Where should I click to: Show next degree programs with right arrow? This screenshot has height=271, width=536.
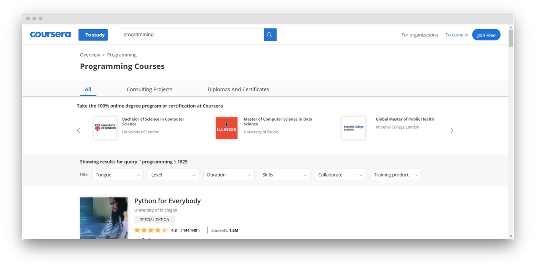452,131
